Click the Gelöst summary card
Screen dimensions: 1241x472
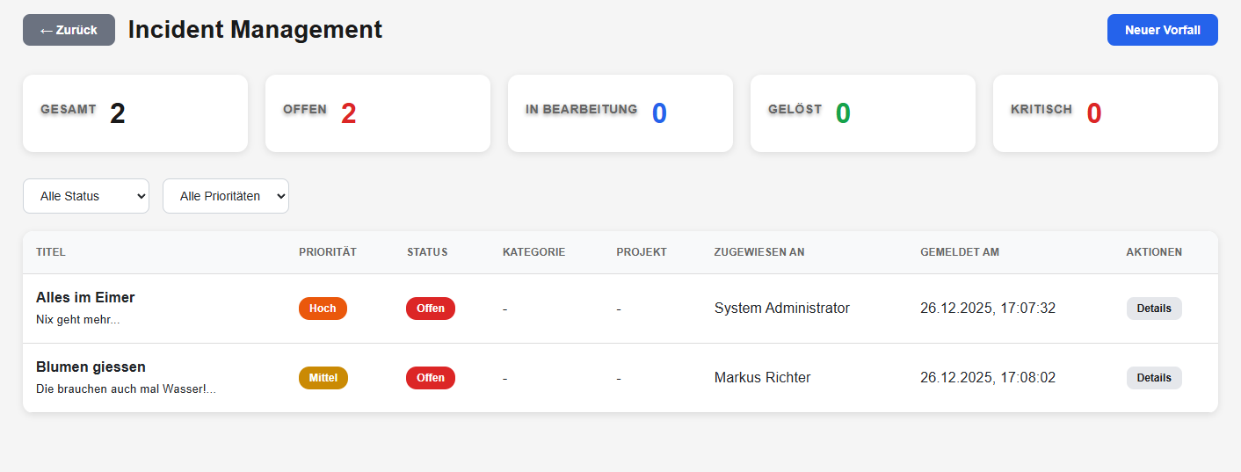tap(863, 113)
